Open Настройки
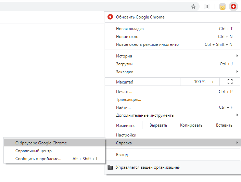The height and width of the screenshot is (182, 241). pyautogui.click(x=173, y=135)
